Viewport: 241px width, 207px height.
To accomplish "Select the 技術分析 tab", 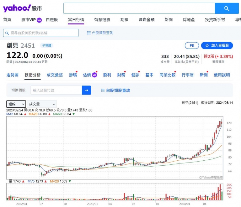I will [33, 75].
